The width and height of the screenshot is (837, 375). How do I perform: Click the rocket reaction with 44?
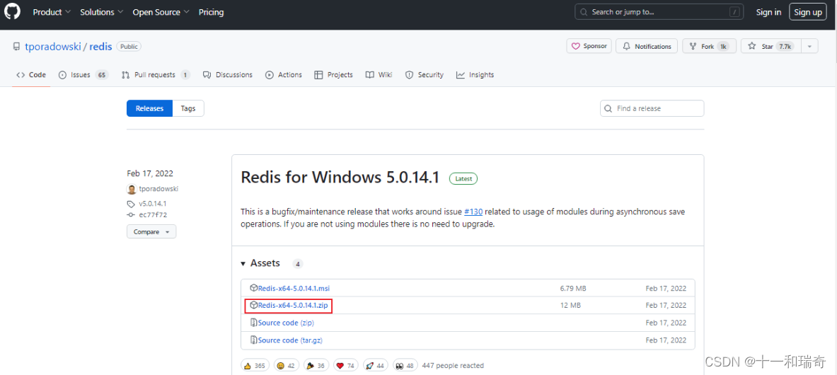click(376, 366)
